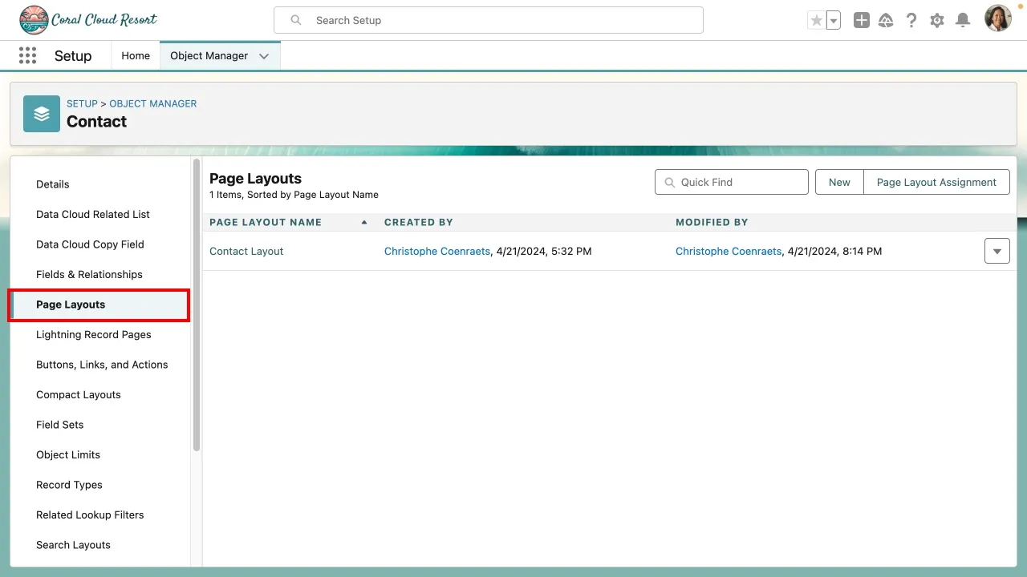1027x577 pixels.
Task: Open the App Launcher grid icon
Action: 27,55
